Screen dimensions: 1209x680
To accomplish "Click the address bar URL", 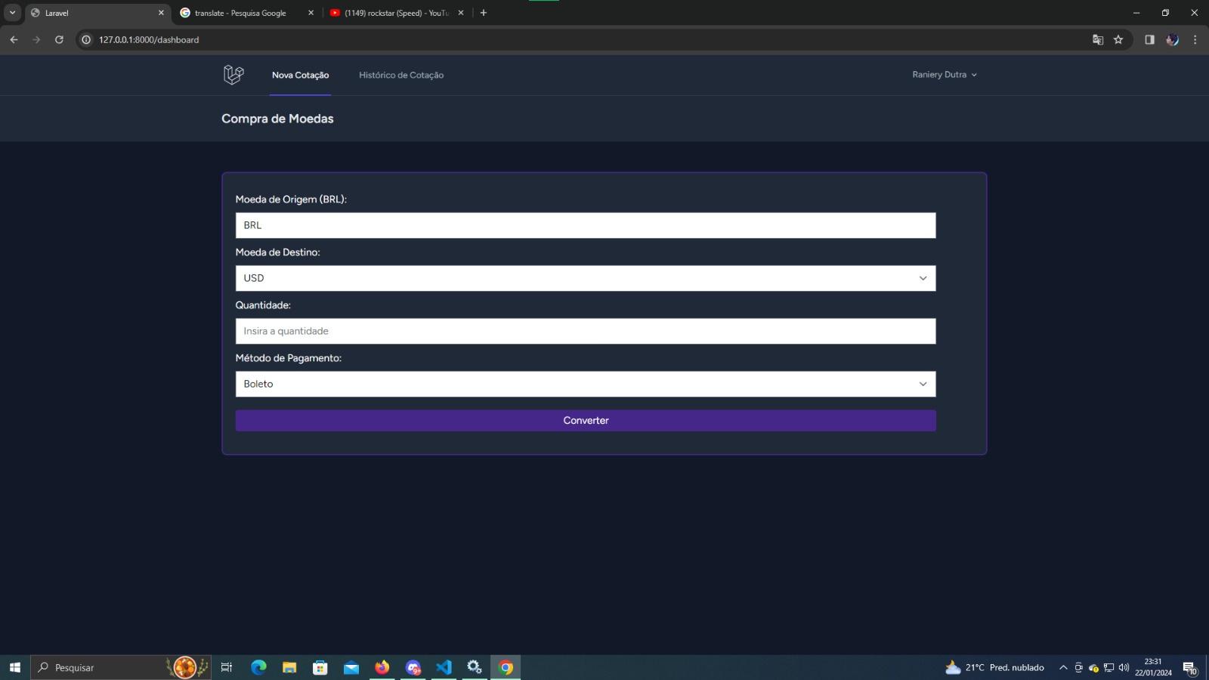I will [x=149, y=39].
